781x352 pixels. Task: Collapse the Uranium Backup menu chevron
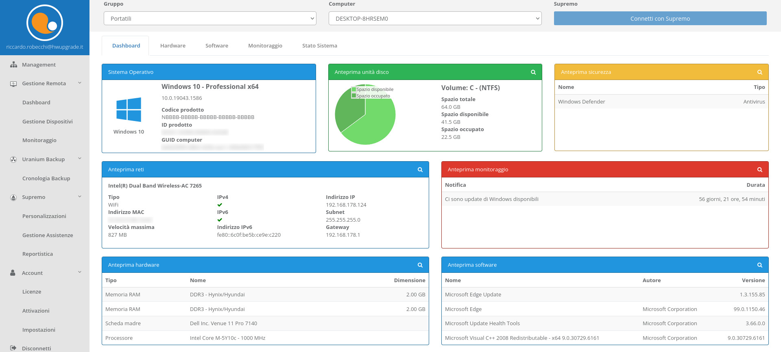pyautogui.click(x=80, y=159)
